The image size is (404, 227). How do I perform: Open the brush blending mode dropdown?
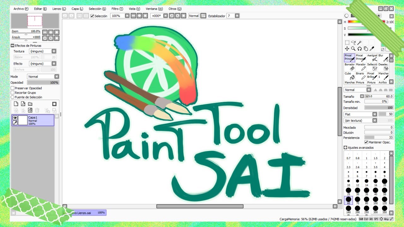tap(368, 90)
